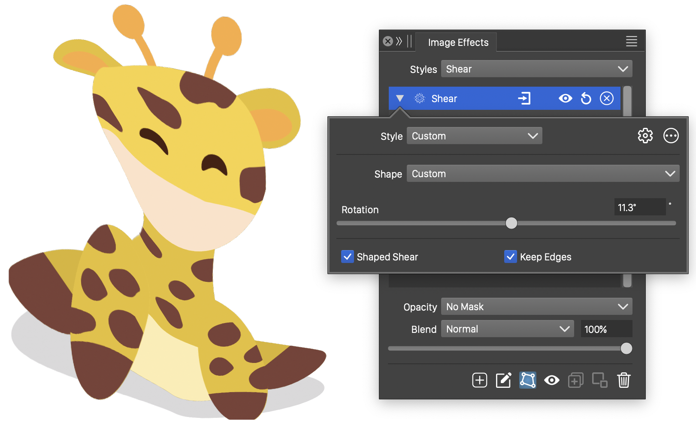The image size is (696, 429).
Task: Disable the Keep Edges checkbox
Action: coord(510,257)
